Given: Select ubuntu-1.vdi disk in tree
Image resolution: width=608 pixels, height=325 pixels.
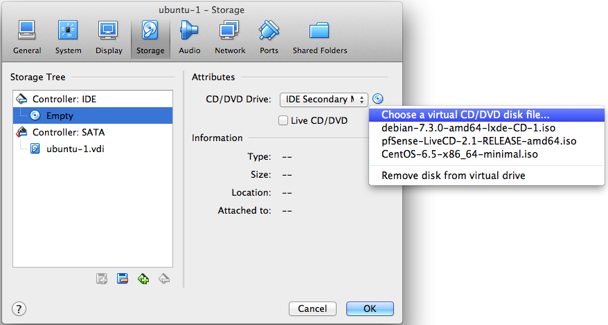Looking at the screenshot, I should click(x=69, y=149).
